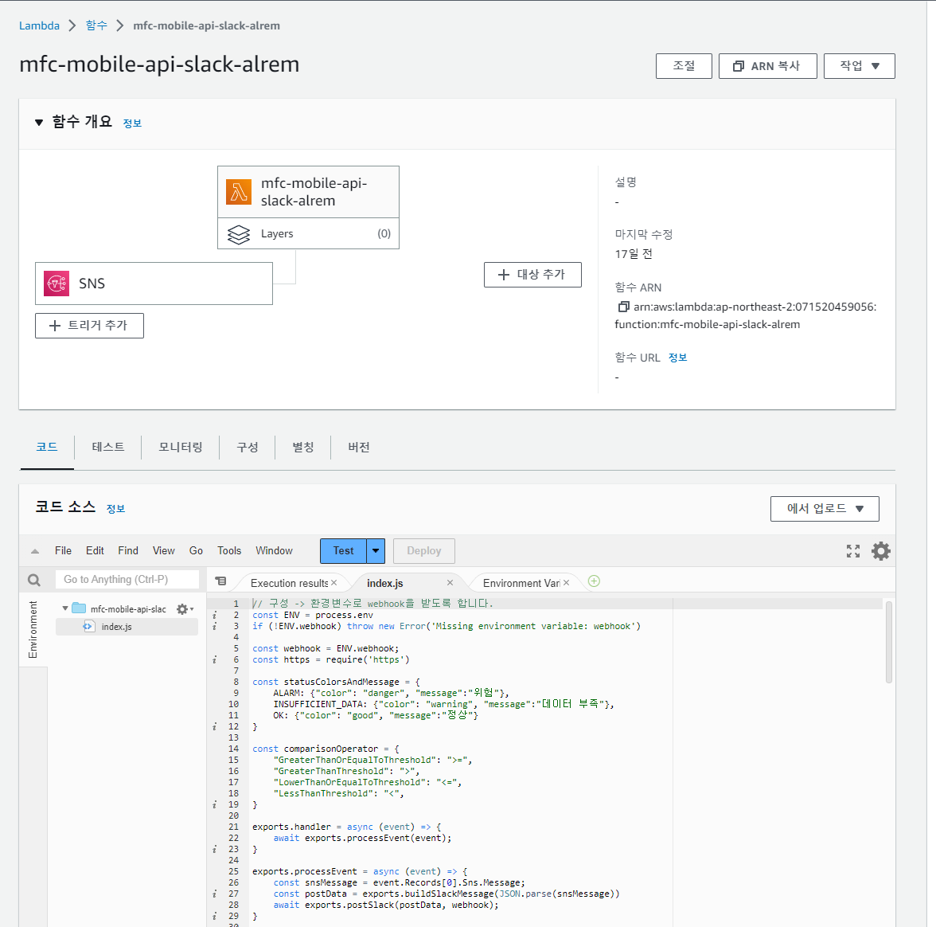Collapse the editor menu bar with the up arrow

point(35,551)
